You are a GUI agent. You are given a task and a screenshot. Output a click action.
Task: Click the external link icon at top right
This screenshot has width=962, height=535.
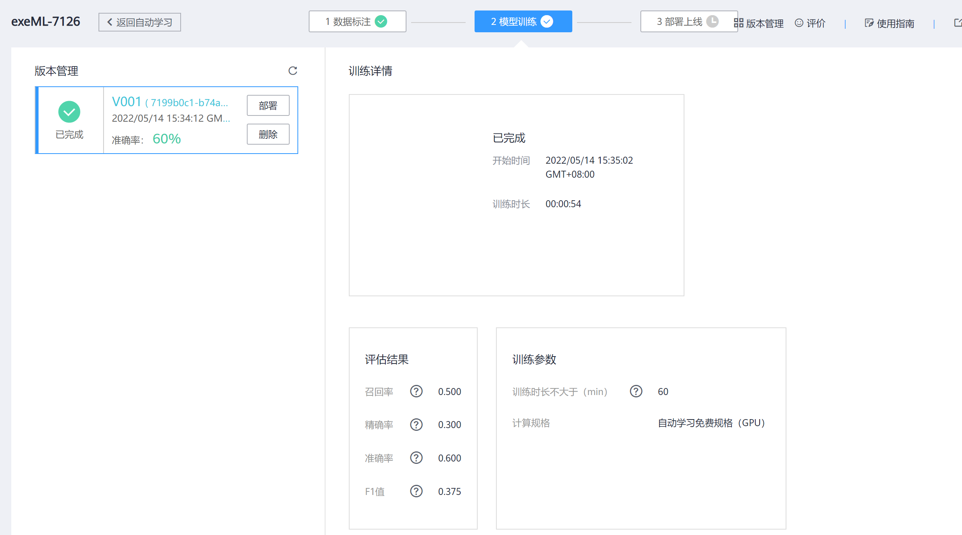pos(958,23)
